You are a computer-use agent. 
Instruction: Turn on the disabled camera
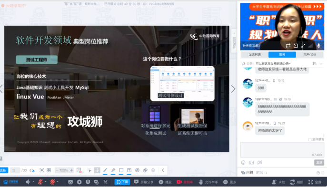(52, 182)
